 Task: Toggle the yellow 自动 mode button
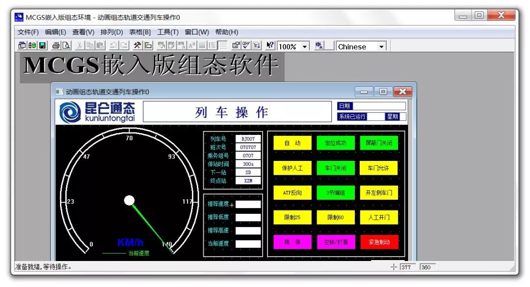(x=292, y=142)
